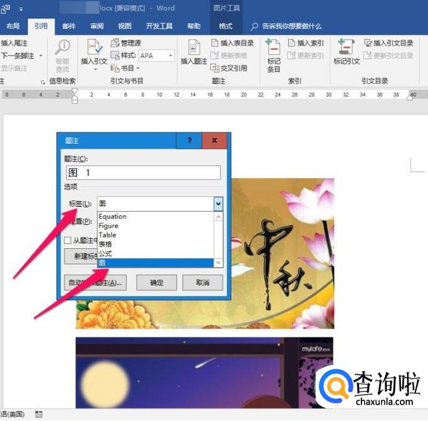Viewport: 428px width, 421px height.
Task: Click the Smart Lookup icon
Action: [x=63, y=47]
